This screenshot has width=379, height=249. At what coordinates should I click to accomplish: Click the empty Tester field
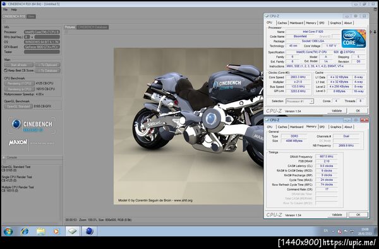tap(42, 52)
